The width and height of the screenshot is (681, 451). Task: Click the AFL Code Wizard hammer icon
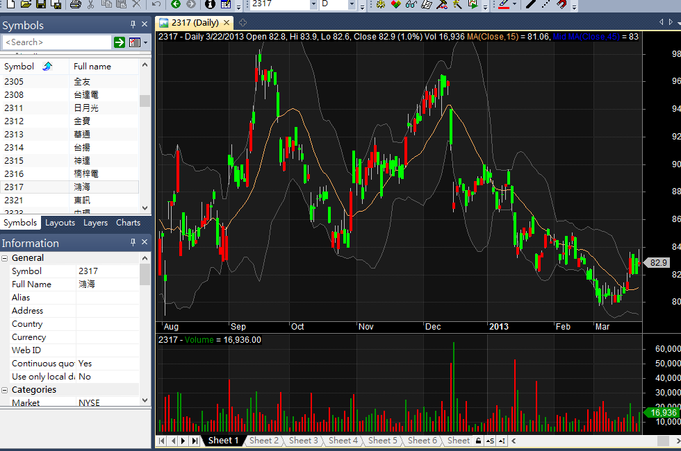point(442,4)
